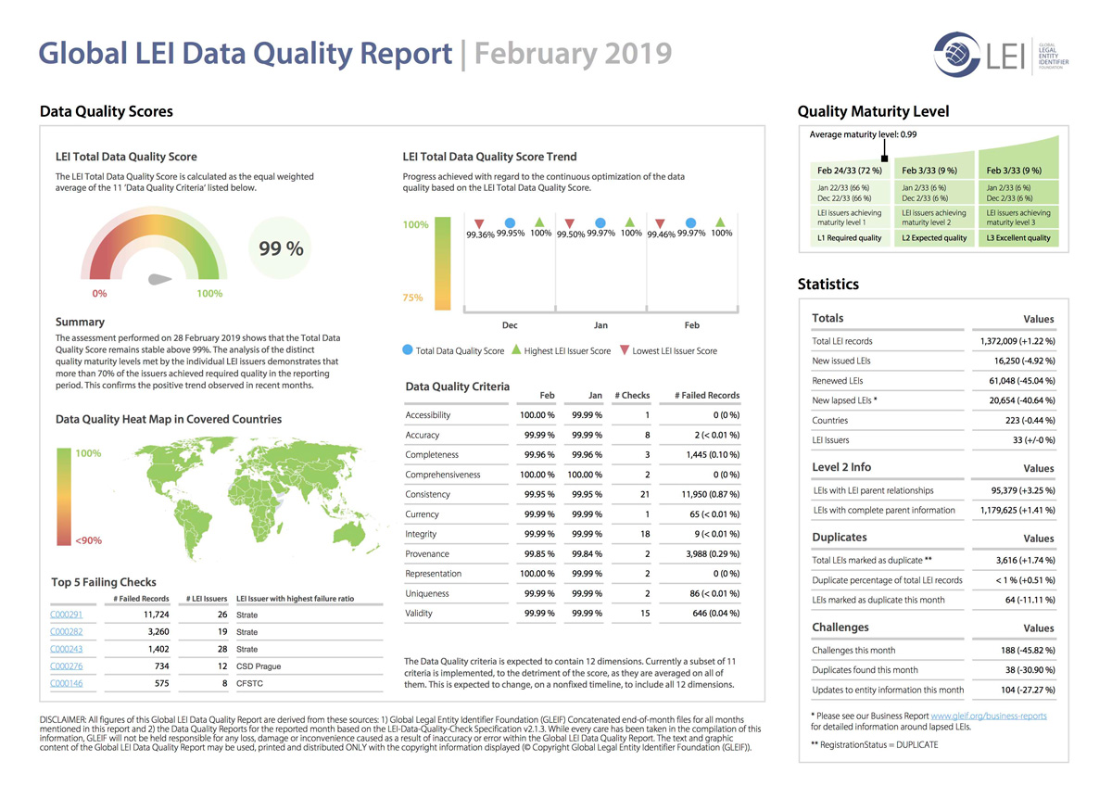Click the trend chart 100%-75% color bar

click(442, 263)
